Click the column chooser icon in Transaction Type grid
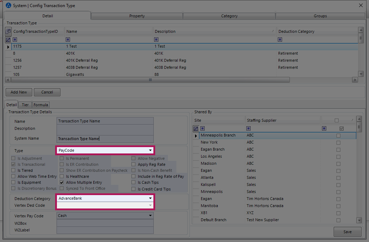The width and height of the screenshot is (369, 242). point(8,31)
